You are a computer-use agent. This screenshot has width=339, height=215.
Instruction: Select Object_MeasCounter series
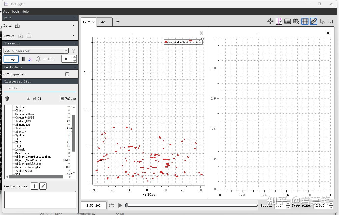(x=29, y=160)
